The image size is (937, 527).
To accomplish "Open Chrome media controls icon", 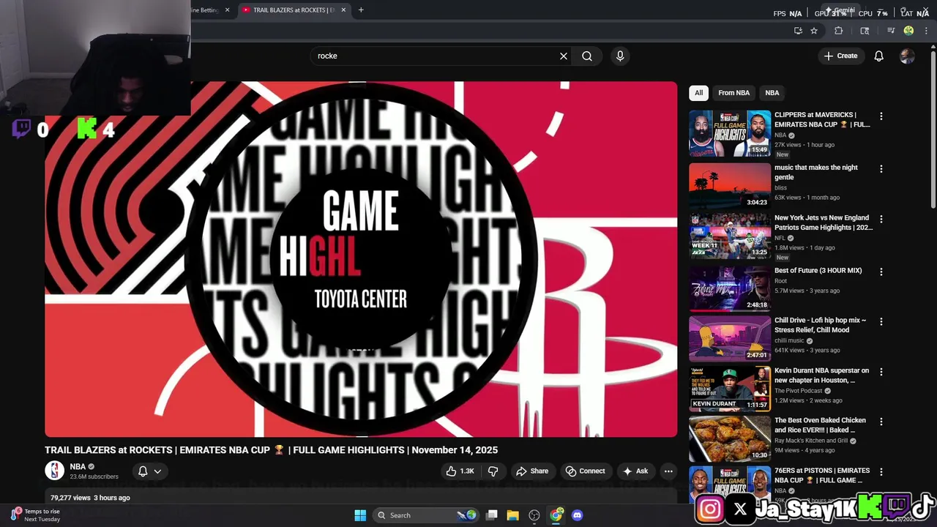I will 891,31.
